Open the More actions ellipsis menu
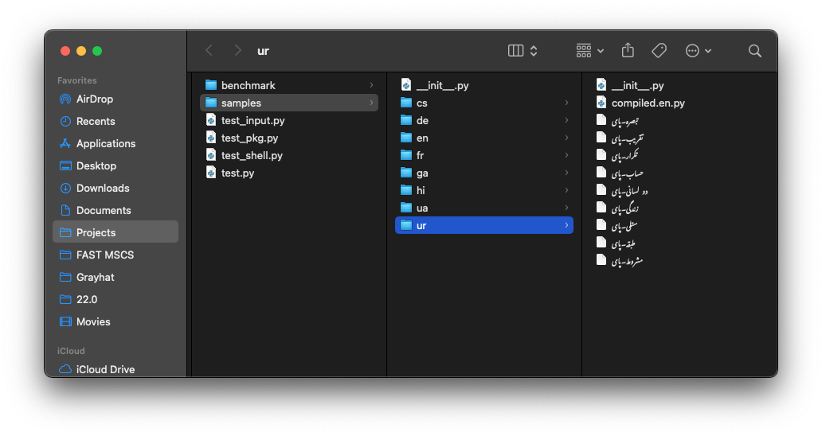 (x=698, y=51)
